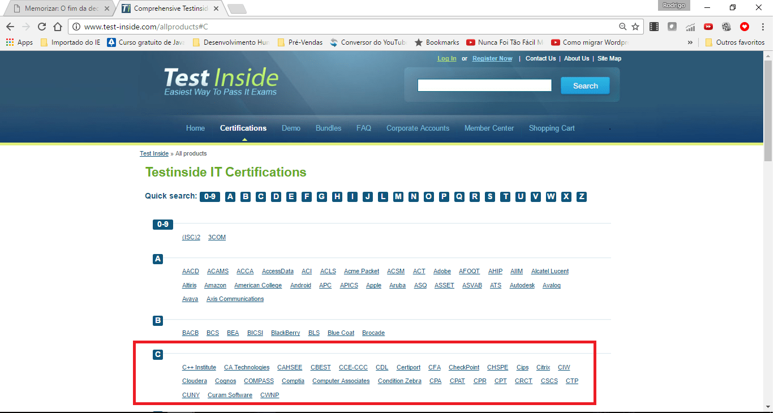Screen dimensions: 774x413
Task: Jump to 0-9 in quick search
Action: point(210,196)
